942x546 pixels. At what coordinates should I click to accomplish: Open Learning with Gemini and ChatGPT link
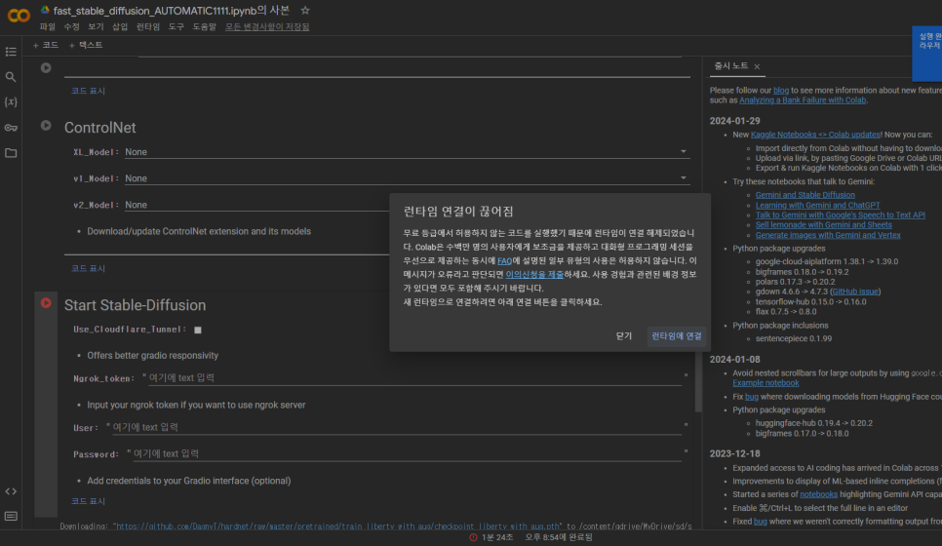[x=817, y=205]
